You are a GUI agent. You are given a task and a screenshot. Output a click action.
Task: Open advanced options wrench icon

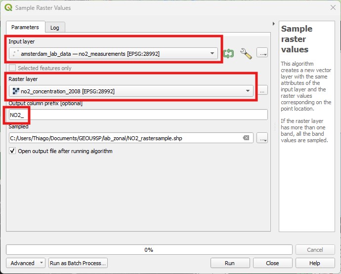click(x=246, y=53)
